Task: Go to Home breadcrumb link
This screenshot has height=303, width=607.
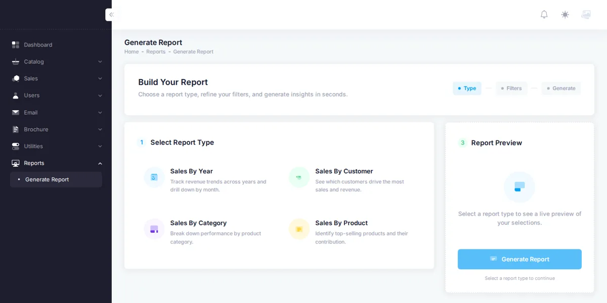Action: point(132,52)
